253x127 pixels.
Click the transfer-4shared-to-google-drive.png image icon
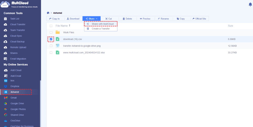58,46
